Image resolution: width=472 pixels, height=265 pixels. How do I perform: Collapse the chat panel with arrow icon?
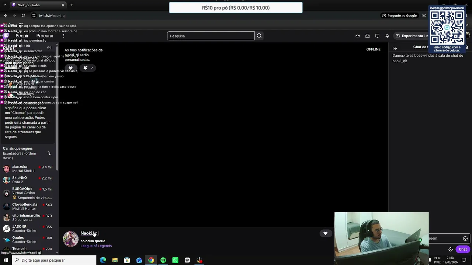395,48
